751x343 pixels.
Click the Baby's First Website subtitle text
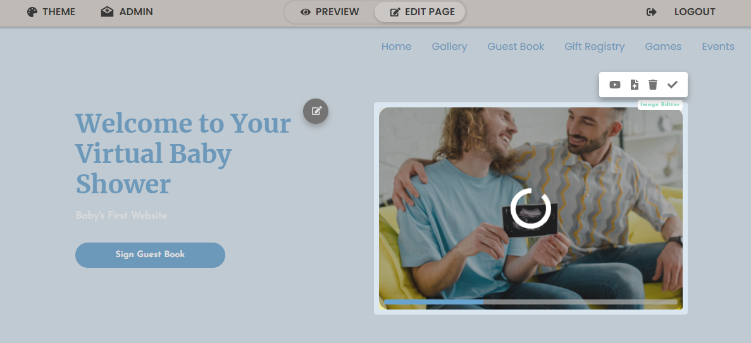(121, 216)
